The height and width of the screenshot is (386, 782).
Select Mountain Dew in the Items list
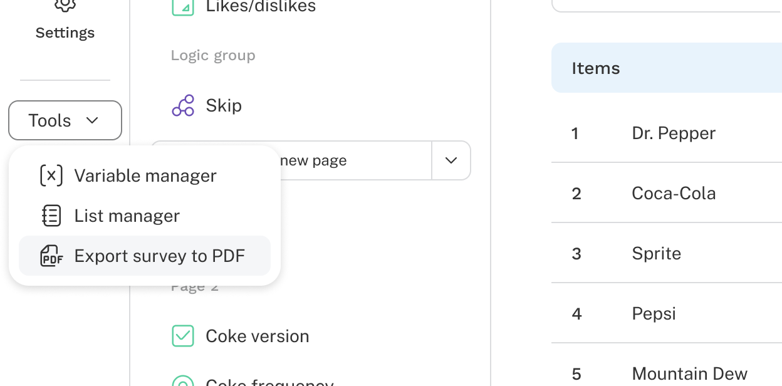[x=689, y=373]
